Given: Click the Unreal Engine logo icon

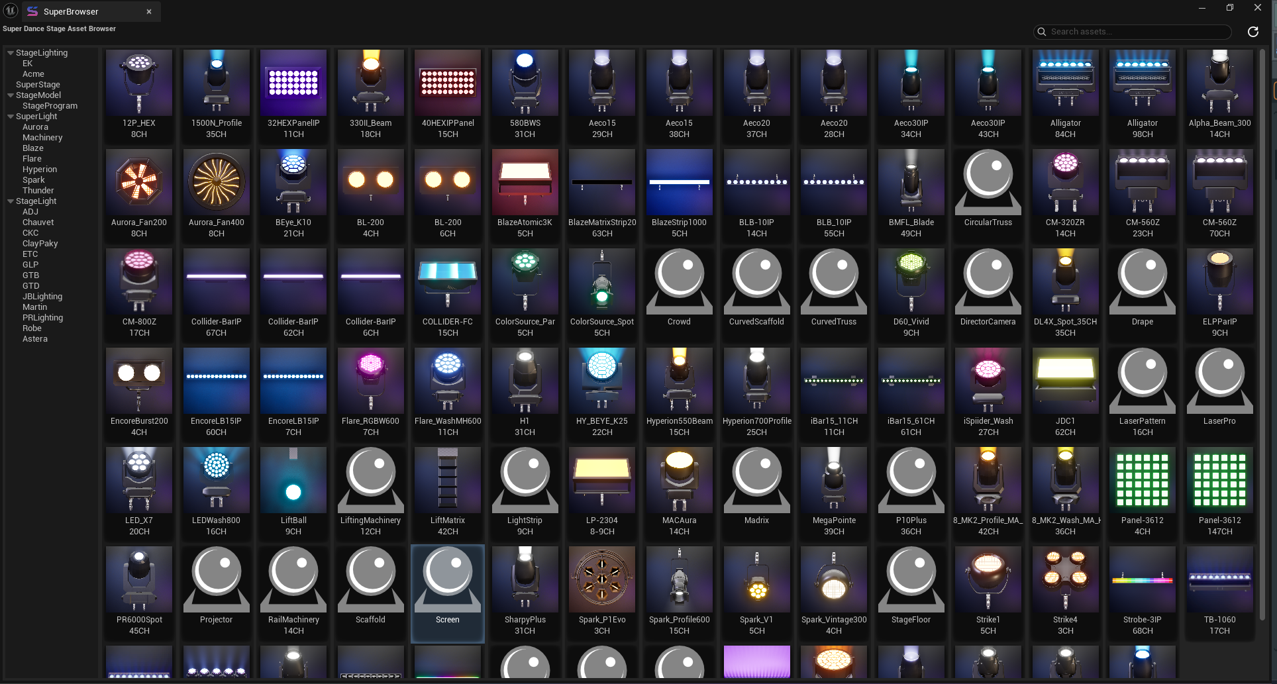Looking at the screenshot, I should click(11, 10).
